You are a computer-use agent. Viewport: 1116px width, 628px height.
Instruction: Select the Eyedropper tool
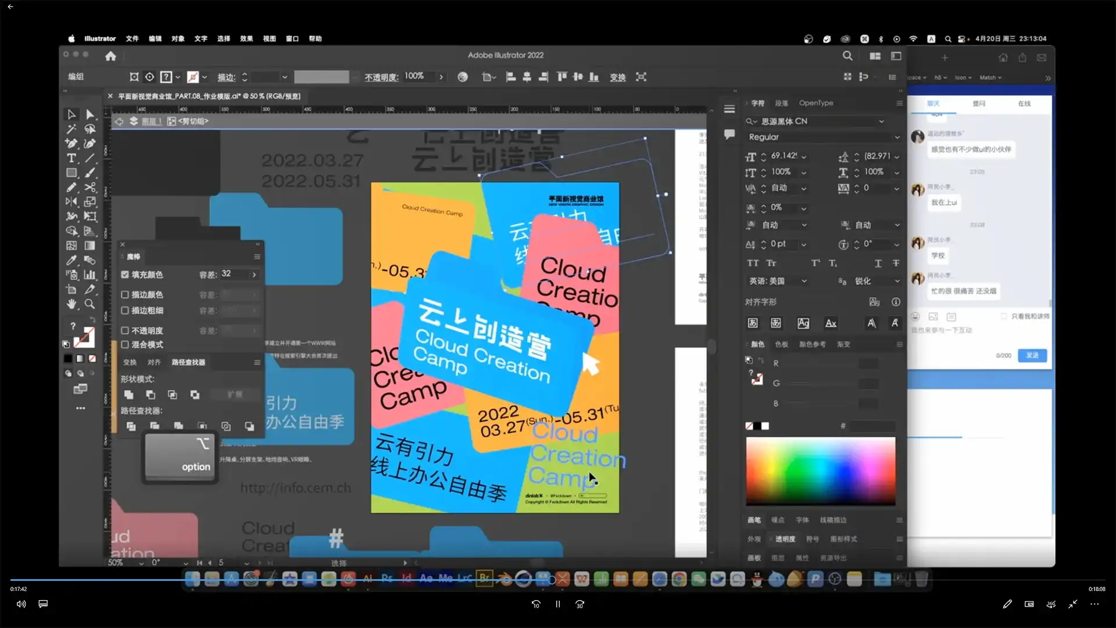[x=71, y=260]
